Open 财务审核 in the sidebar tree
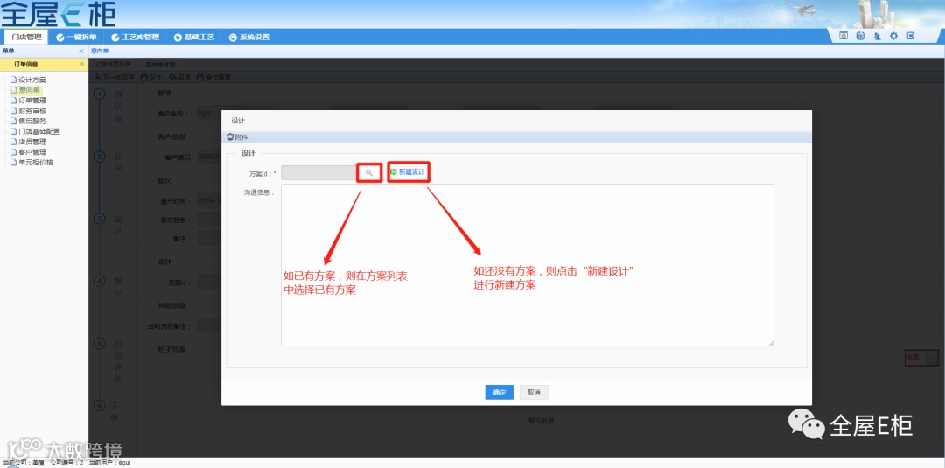This screenshot has height=468, width=945. 28,110
